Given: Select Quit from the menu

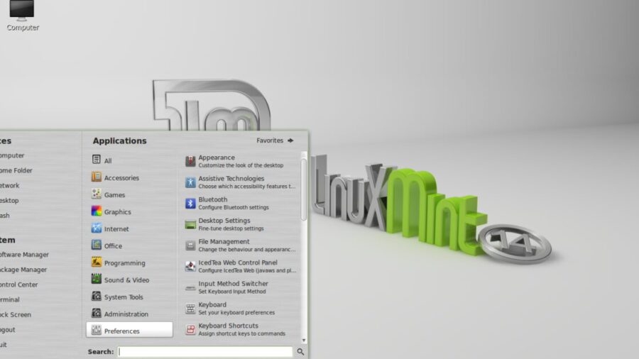Looking at the screenshot, I should (4, 345).
